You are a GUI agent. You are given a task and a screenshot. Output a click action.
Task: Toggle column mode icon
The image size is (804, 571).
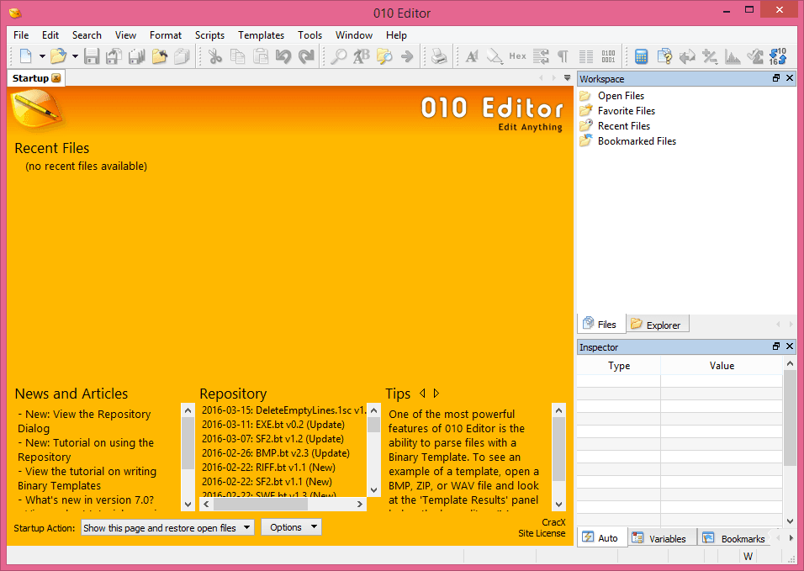pyautogui.click(x=585, y=56)
